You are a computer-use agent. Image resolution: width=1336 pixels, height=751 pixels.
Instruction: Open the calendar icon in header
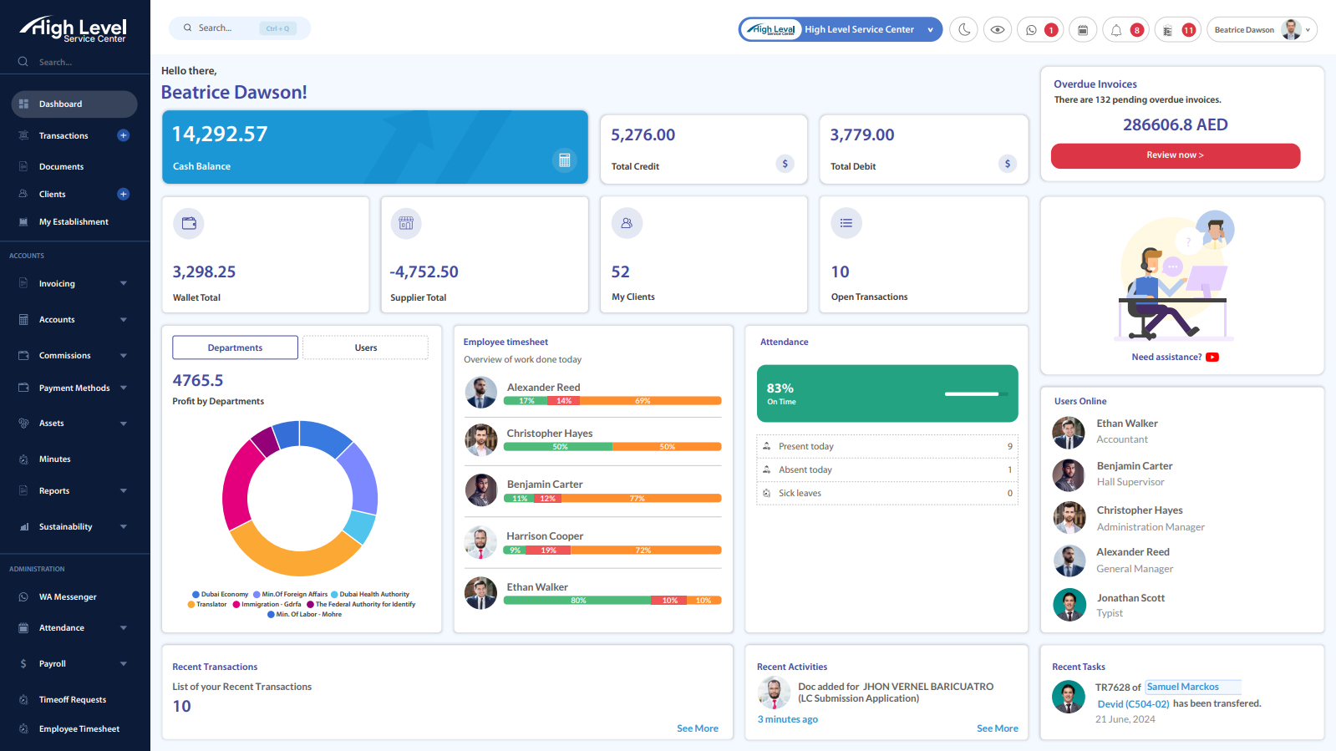(1083, 29)
